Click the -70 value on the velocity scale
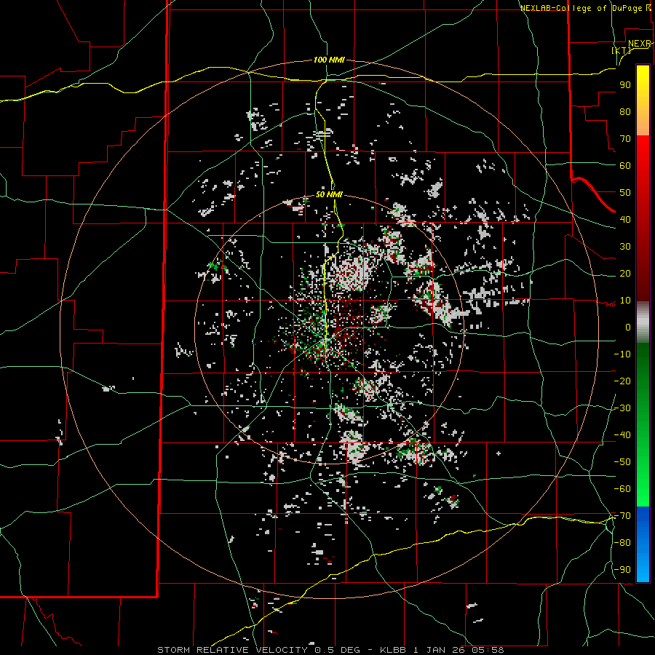 pyautogui.click(x=622, y=516)
